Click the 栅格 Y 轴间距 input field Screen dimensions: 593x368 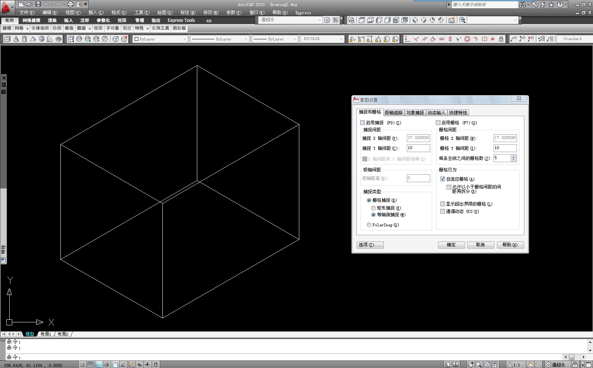tap(505, 148)
